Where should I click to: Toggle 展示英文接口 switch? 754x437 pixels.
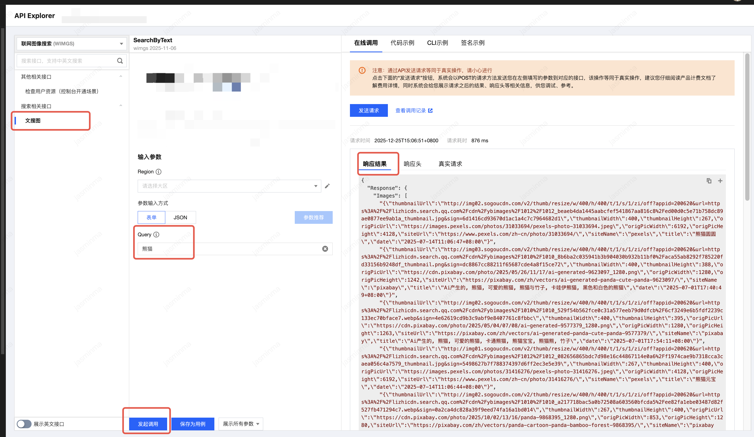point(24,424)
